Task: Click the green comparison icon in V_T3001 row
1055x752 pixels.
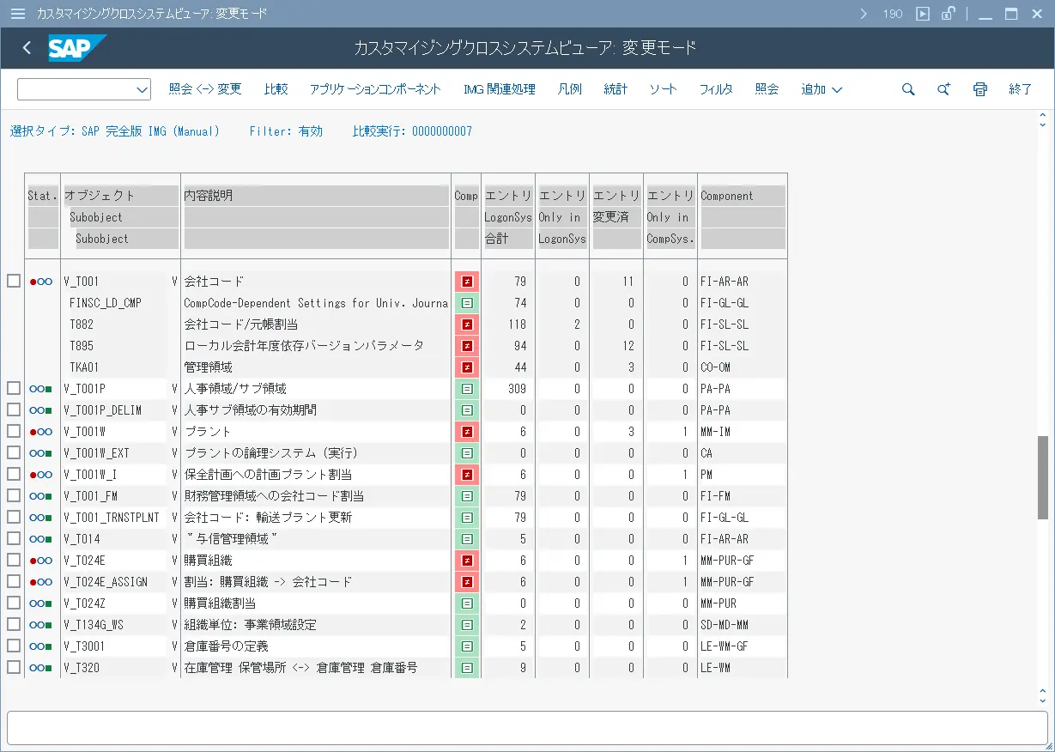Action: (467, 646)
